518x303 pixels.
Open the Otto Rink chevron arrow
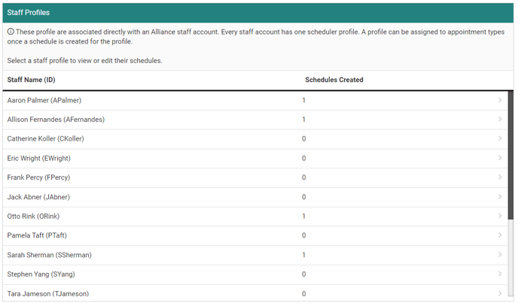pyautogui.click(x=500, y=216)
